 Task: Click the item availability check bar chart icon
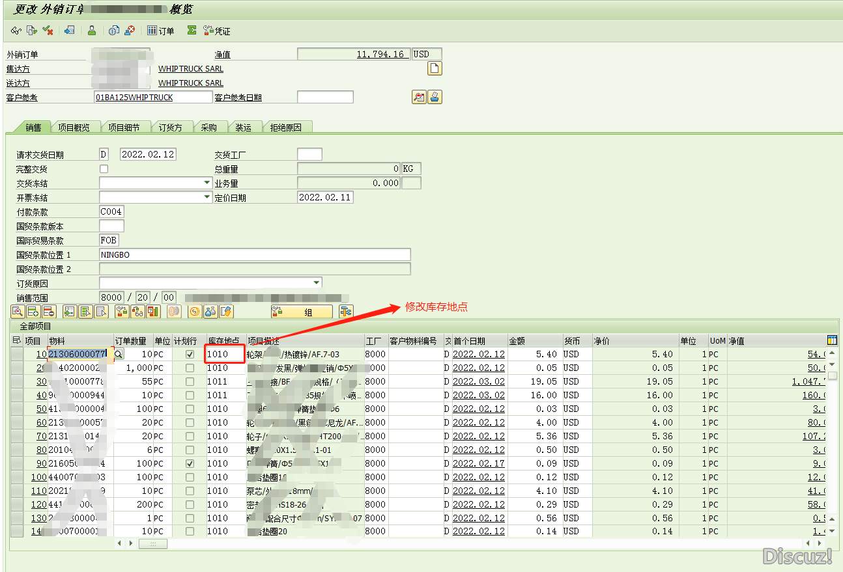click(x=153, y=312)
